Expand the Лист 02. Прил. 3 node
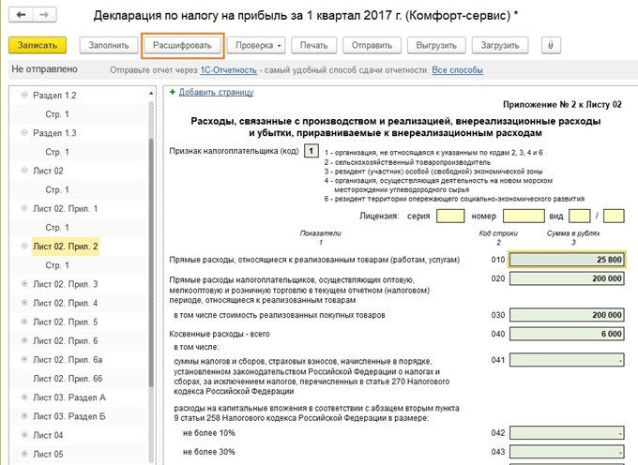Viewport: 638px width, 465px height. coord(24,284)
